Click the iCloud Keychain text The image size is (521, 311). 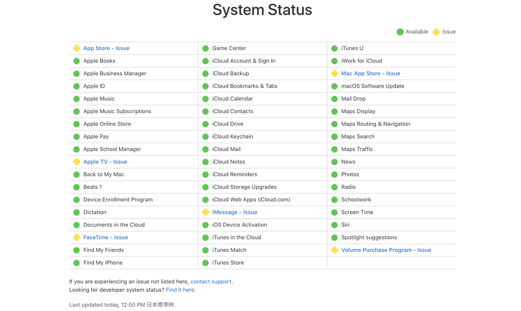(x=233, y=136)
